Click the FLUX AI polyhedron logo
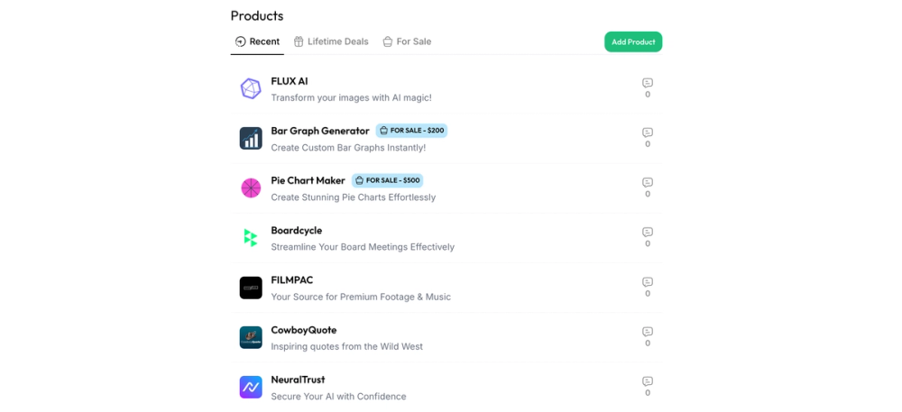Image resolution: width=902 pixels, height=412 pixels. 251,88
